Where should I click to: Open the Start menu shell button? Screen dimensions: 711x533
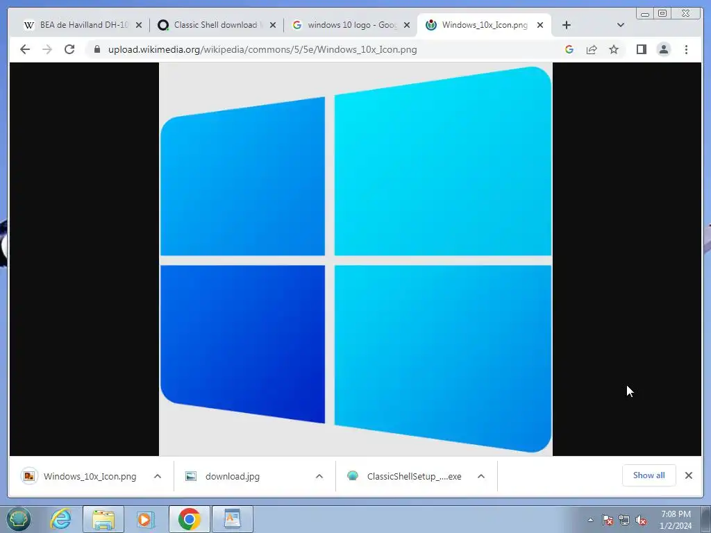pos(19,519)
